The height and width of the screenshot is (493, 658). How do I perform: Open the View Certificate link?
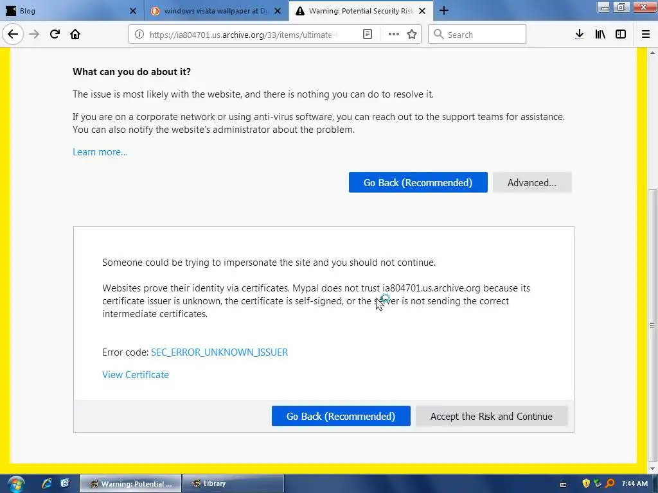[x=136, y=375]
